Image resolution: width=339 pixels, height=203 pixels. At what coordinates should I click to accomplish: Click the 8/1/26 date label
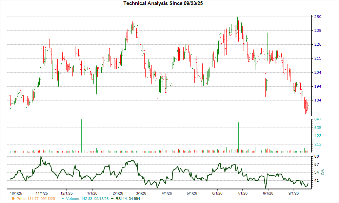268,193
